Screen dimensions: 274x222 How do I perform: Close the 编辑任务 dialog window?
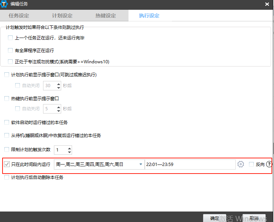pyautogui.click(x=267, y=4)
